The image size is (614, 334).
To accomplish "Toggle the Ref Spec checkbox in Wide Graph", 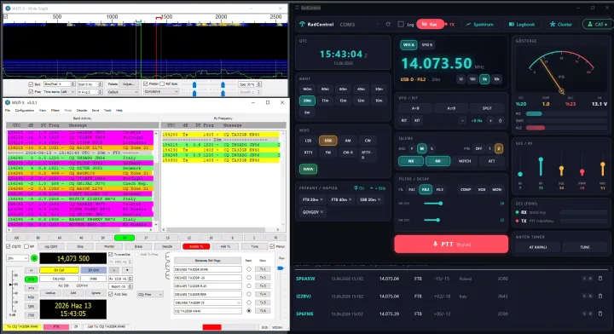I will point(162,84).
